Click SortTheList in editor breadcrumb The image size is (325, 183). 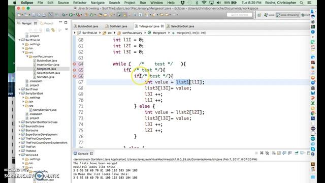click(89, 33)
